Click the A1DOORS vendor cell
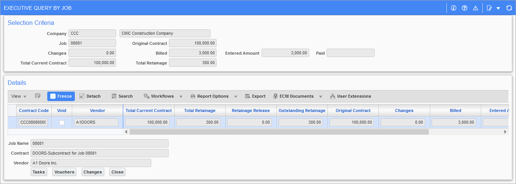Screen dimensions: 516x184 [x=96, y=123]
